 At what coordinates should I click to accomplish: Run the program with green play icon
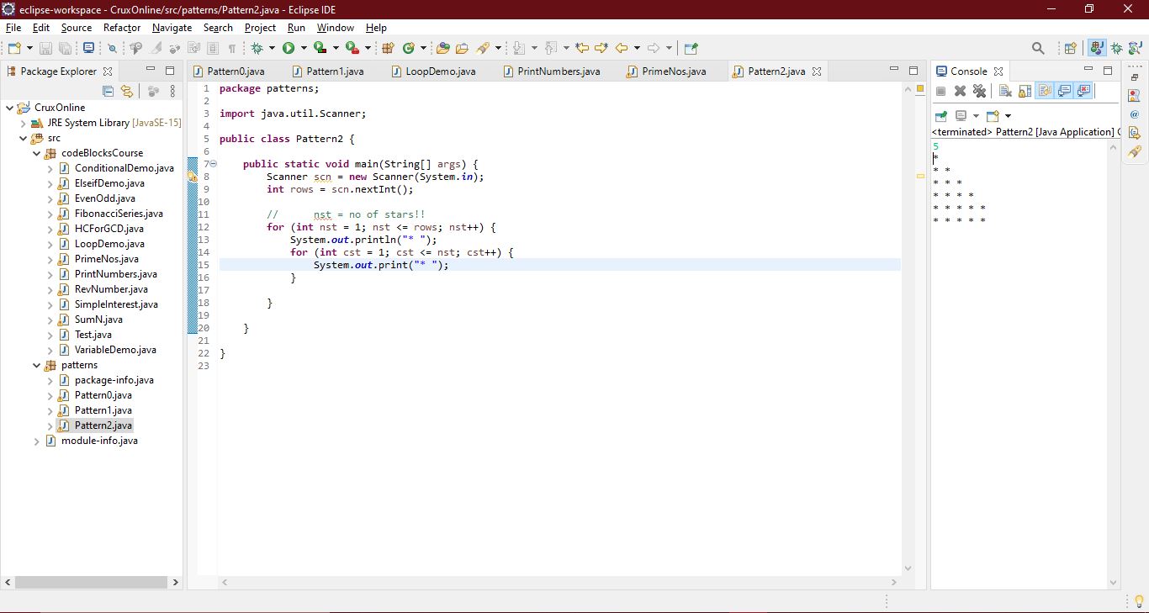pyautogui.click(x=288, y=48)
